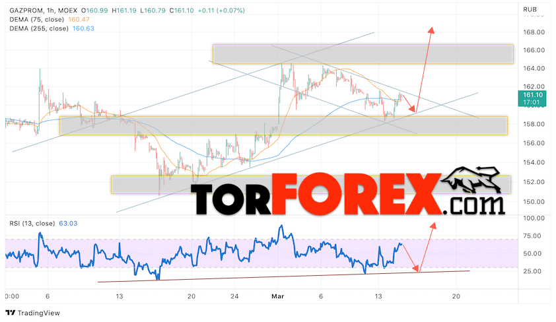The width and height of the screenshot is (556, 322).
Task: Click the TradingView logo at bottom left
Action: point(33,313)
